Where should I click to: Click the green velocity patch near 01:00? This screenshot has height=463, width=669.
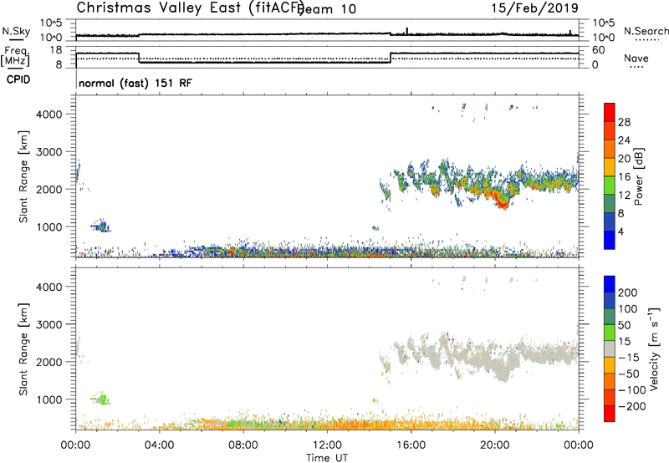click(101, 399)
